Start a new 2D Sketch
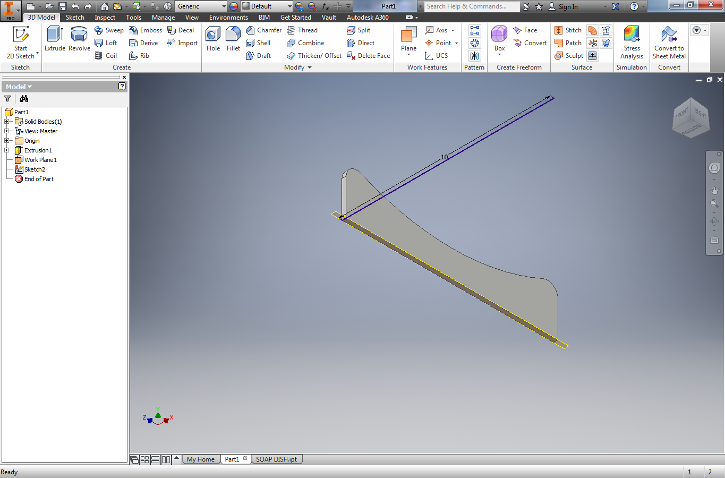 click(21, 42)
